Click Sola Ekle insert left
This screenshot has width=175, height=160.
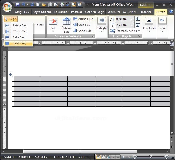click(82, 25)
